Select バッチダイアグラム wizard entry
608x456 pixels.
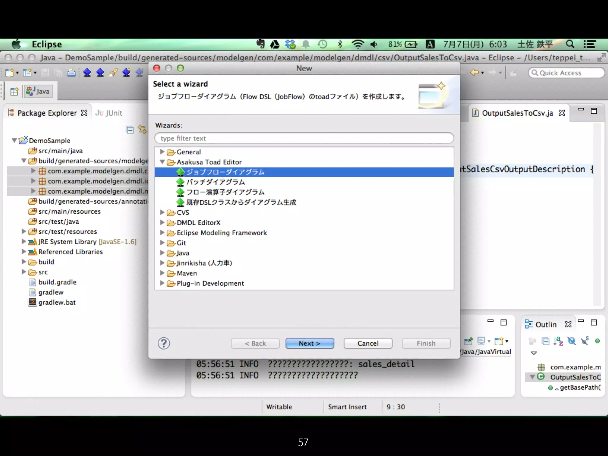[x=216, y=182]
